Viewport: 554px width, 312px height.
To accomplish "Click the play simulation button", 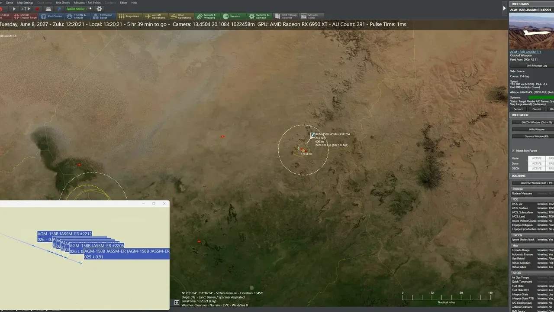I will [14, 9].
